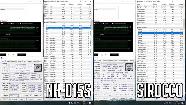This screenshot has width=186, height=105.
Task: Open Selection Socket #1 dropdown in left CPU-Z
Action: pos(14,95)
